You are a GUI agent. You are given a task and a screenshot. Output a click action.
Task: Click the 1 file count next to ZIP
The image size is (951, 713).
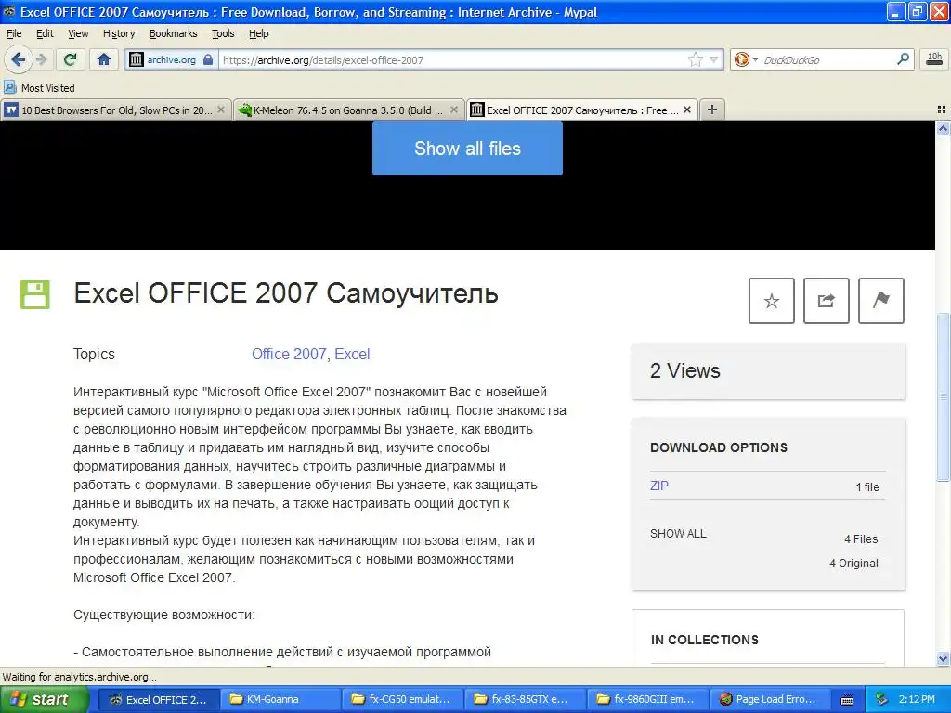tap(867, 486)
